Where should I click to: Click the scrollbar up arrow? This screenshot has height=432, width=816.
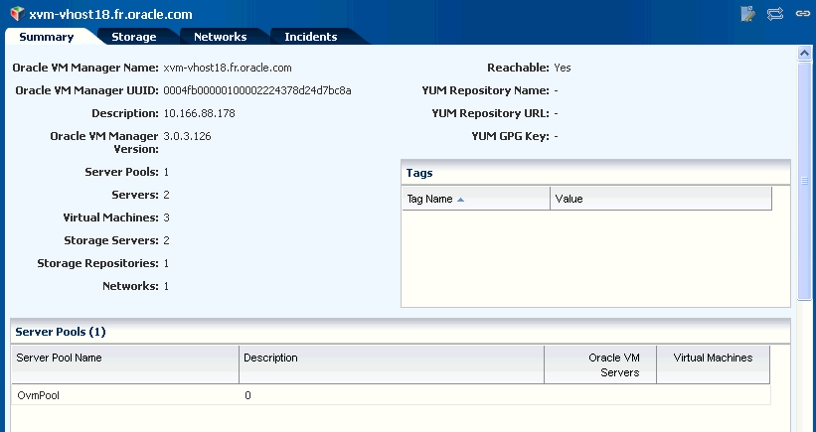click(804, 53)
